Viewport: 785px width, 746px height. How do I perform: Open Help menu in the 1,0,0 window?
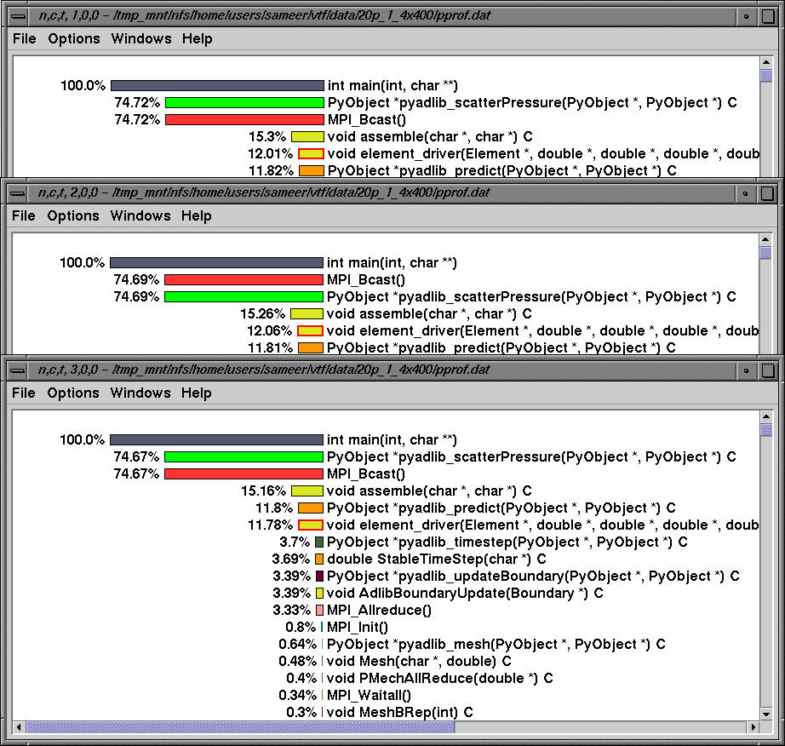pos(198,38)
